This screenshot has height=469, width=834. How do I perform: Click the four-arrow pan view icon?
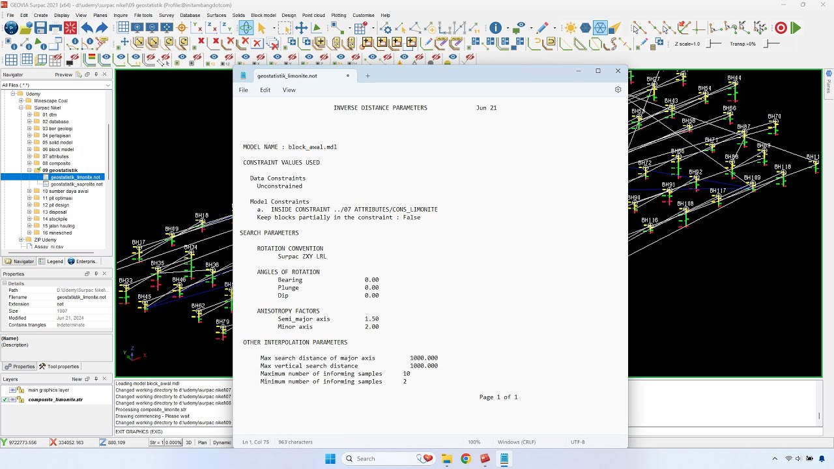pyautogui.click(x=301, y=28)
